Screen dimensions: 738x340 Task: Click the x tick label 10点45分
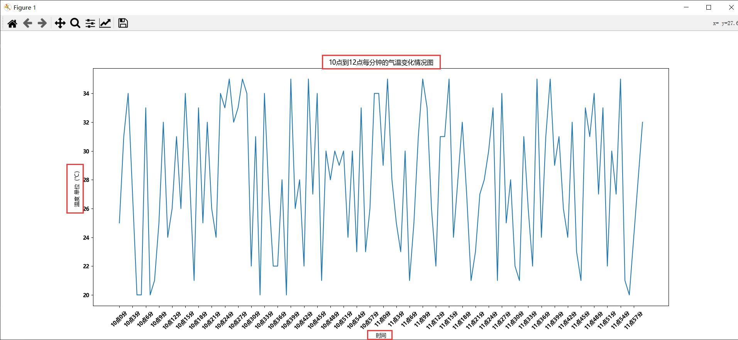317,320
